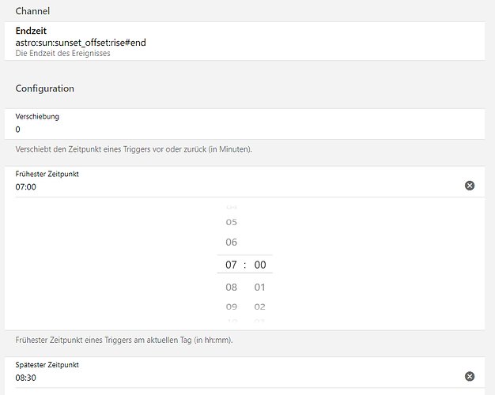This screenshot has height=395, width=495.
Task: Clear the Frühester Zeitpunkt value
Action: pyautogui.click(x=470, y=186)
